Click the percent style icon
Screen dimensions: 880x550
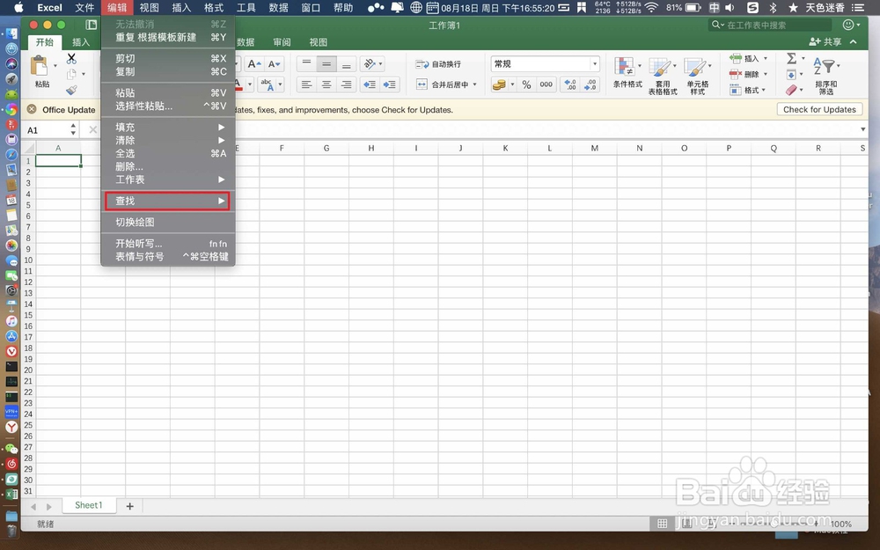526,84
